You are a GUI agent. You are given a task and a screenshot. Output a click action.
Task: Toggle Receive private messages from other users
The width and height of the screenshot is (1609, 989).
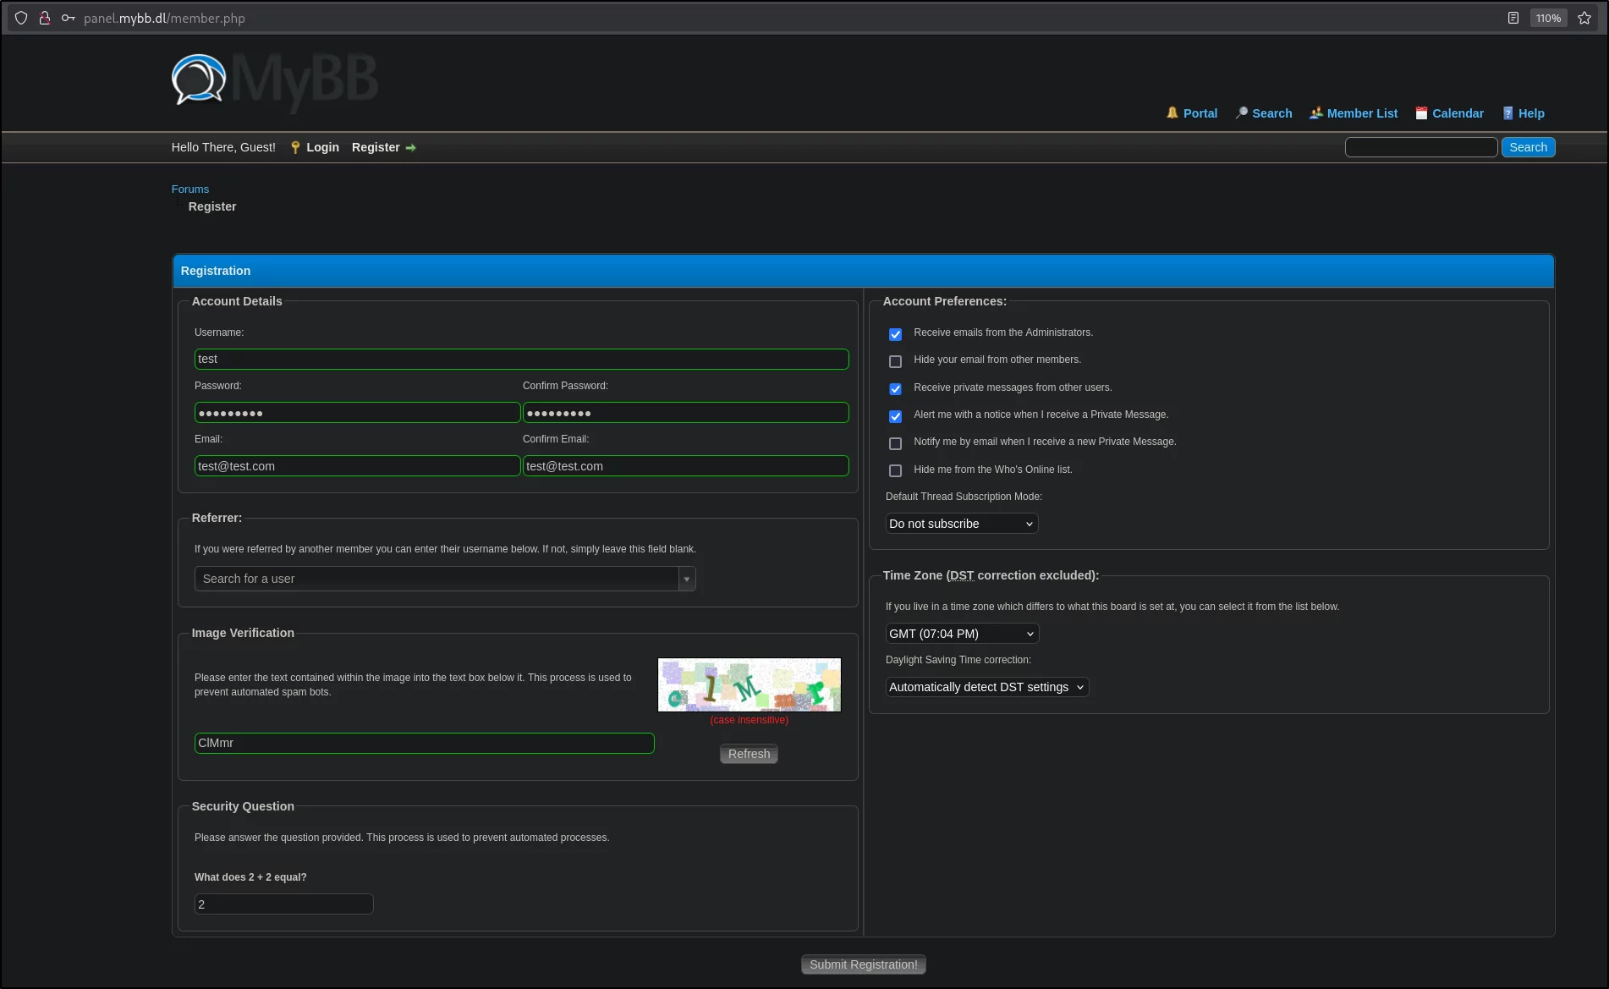[x=895, y=389]
